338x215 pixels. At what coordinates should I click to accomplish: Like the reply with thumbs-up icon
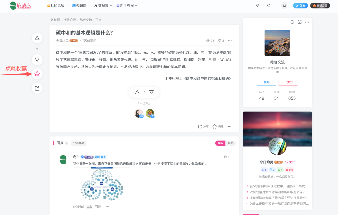[x=225, y=157]
